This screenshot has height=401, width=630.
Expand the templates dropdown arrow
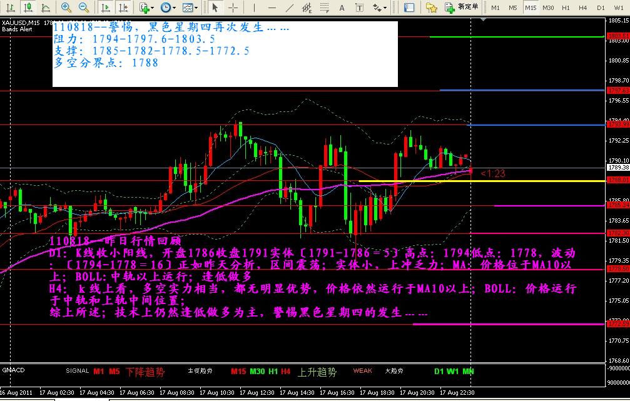pyautogui.click(x=196, y=8)
